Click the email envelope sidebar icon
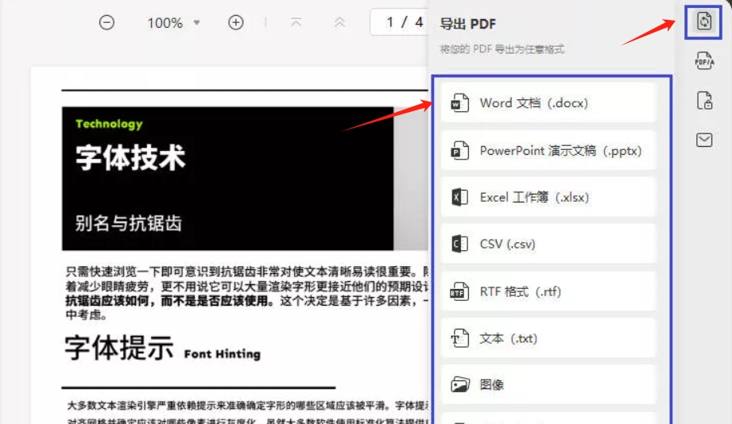Viewport: 732px width, 424px height. pyautogui.click(x=704, y=140)
